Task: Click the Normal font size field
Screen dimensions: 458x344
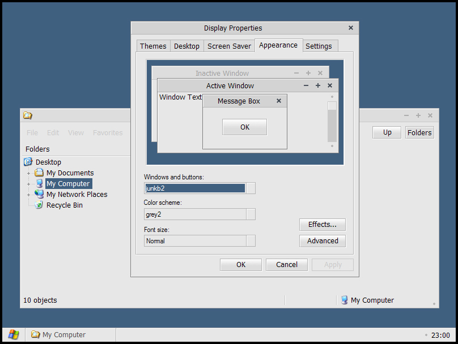Action: (195, 241)
